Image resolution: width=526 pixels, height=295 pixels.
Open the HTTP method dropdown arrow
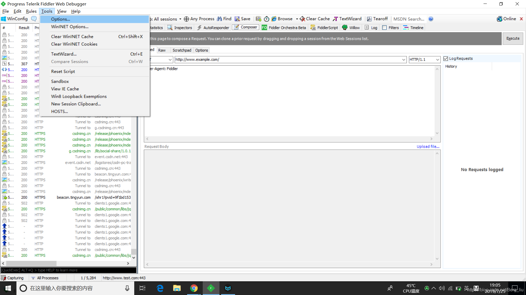point(170,60)
